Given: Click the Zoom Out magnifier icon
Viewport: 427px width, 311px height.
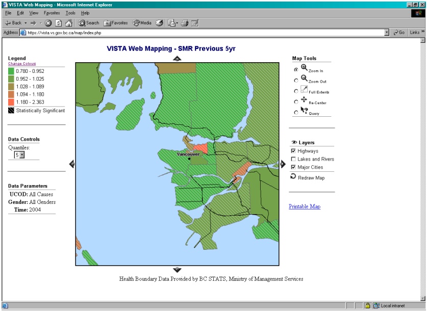Looking at the screenshot, I should point(304,78).
